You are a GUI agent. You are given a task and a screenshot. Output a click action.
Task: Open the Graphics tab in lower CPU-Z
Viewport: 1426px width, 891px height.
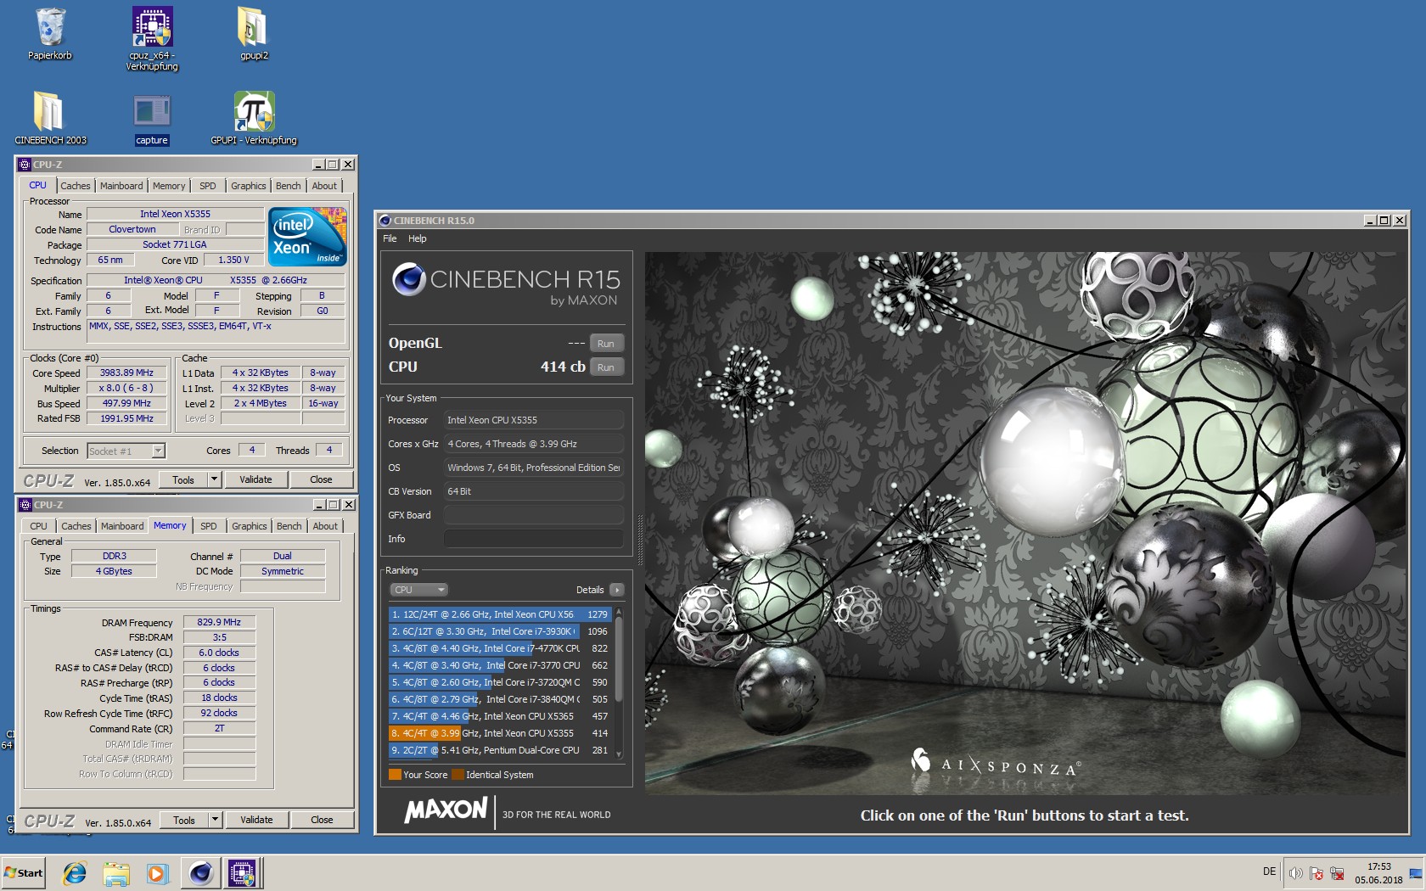(x=250, y=526)
